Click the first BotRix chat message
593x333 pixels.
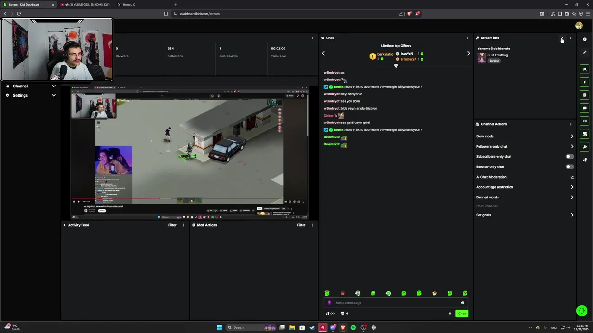[x=373, y=87]
